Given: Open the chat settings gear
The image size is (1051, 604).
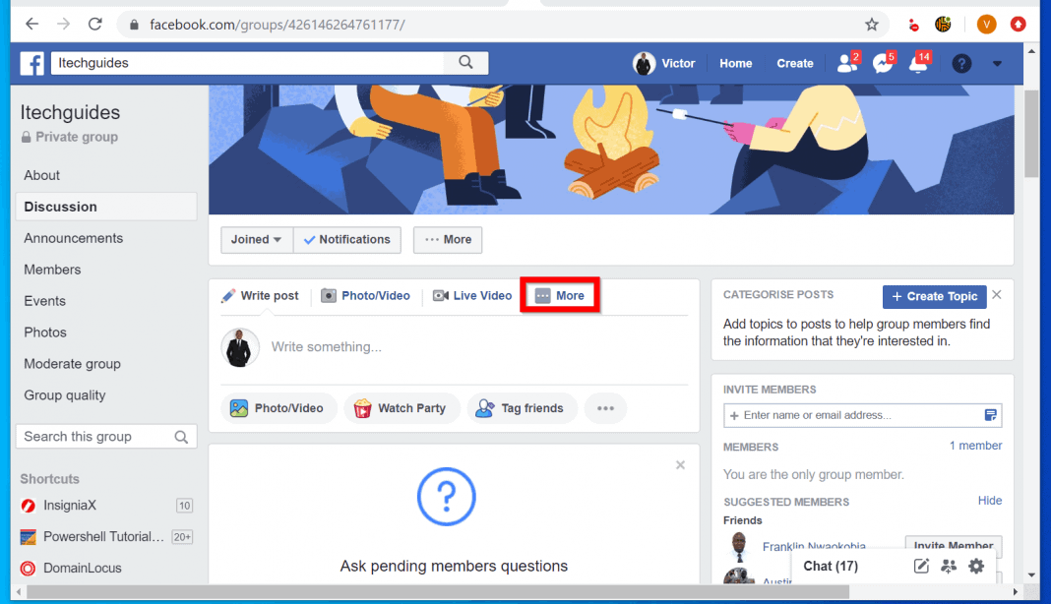Looking at the screenshot, I should click(975, 566).
